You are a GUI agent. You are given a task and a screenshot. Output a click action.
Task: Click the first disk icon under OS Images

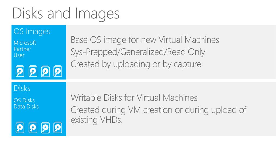click(x=20, y=71)
